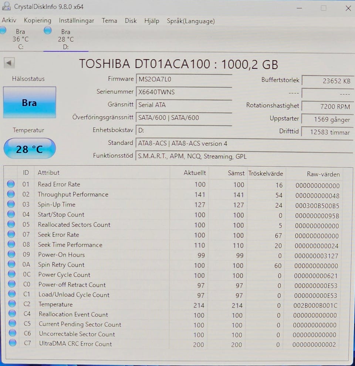This screenshot has height=366, width=355.
Task: Open the Inställningar menu
Action: 76,21
